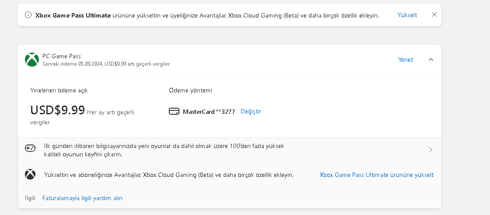Click the Yinelenen ödeme açık label
The width and height of the screenshot is (490, 215).
click(59, 90)
